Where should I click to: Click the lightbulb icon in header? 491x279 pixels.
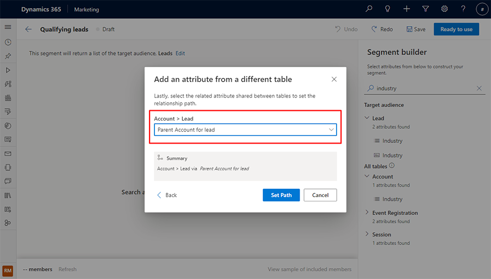(x=388, y=9)
